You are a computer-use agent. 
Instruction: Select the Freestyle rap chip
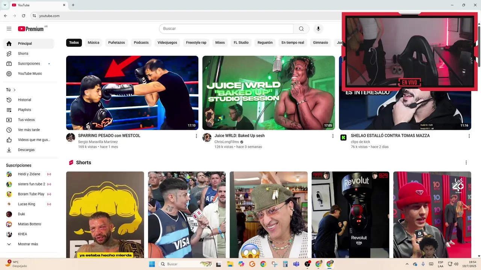click(x=196, y=43)
